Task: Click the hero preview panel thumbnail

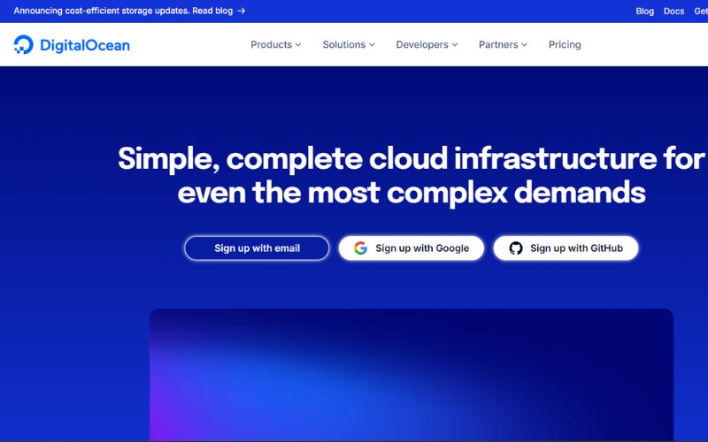Action: click(412, 374)
